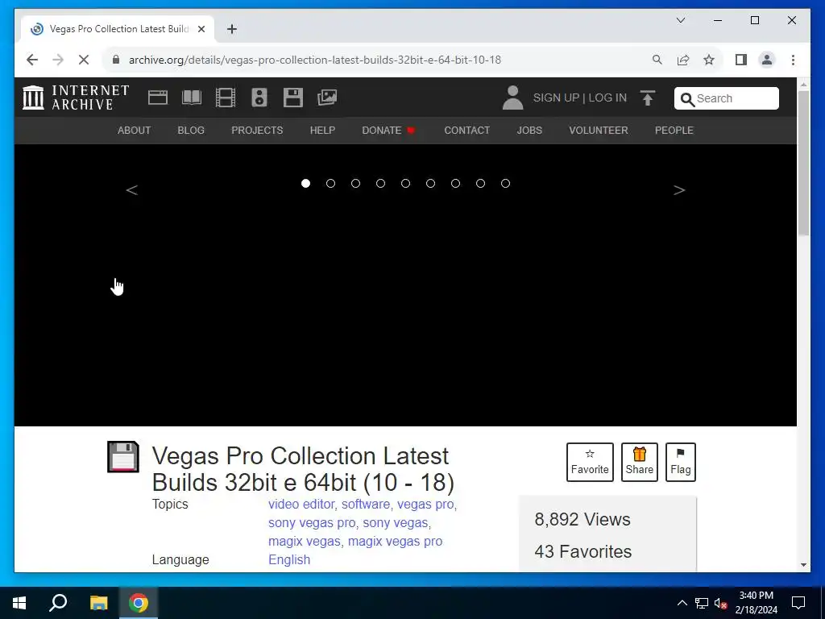Screen dimensions: 825x619
Task: Open the PROJECTS menu item
Action: click(257, 130)
